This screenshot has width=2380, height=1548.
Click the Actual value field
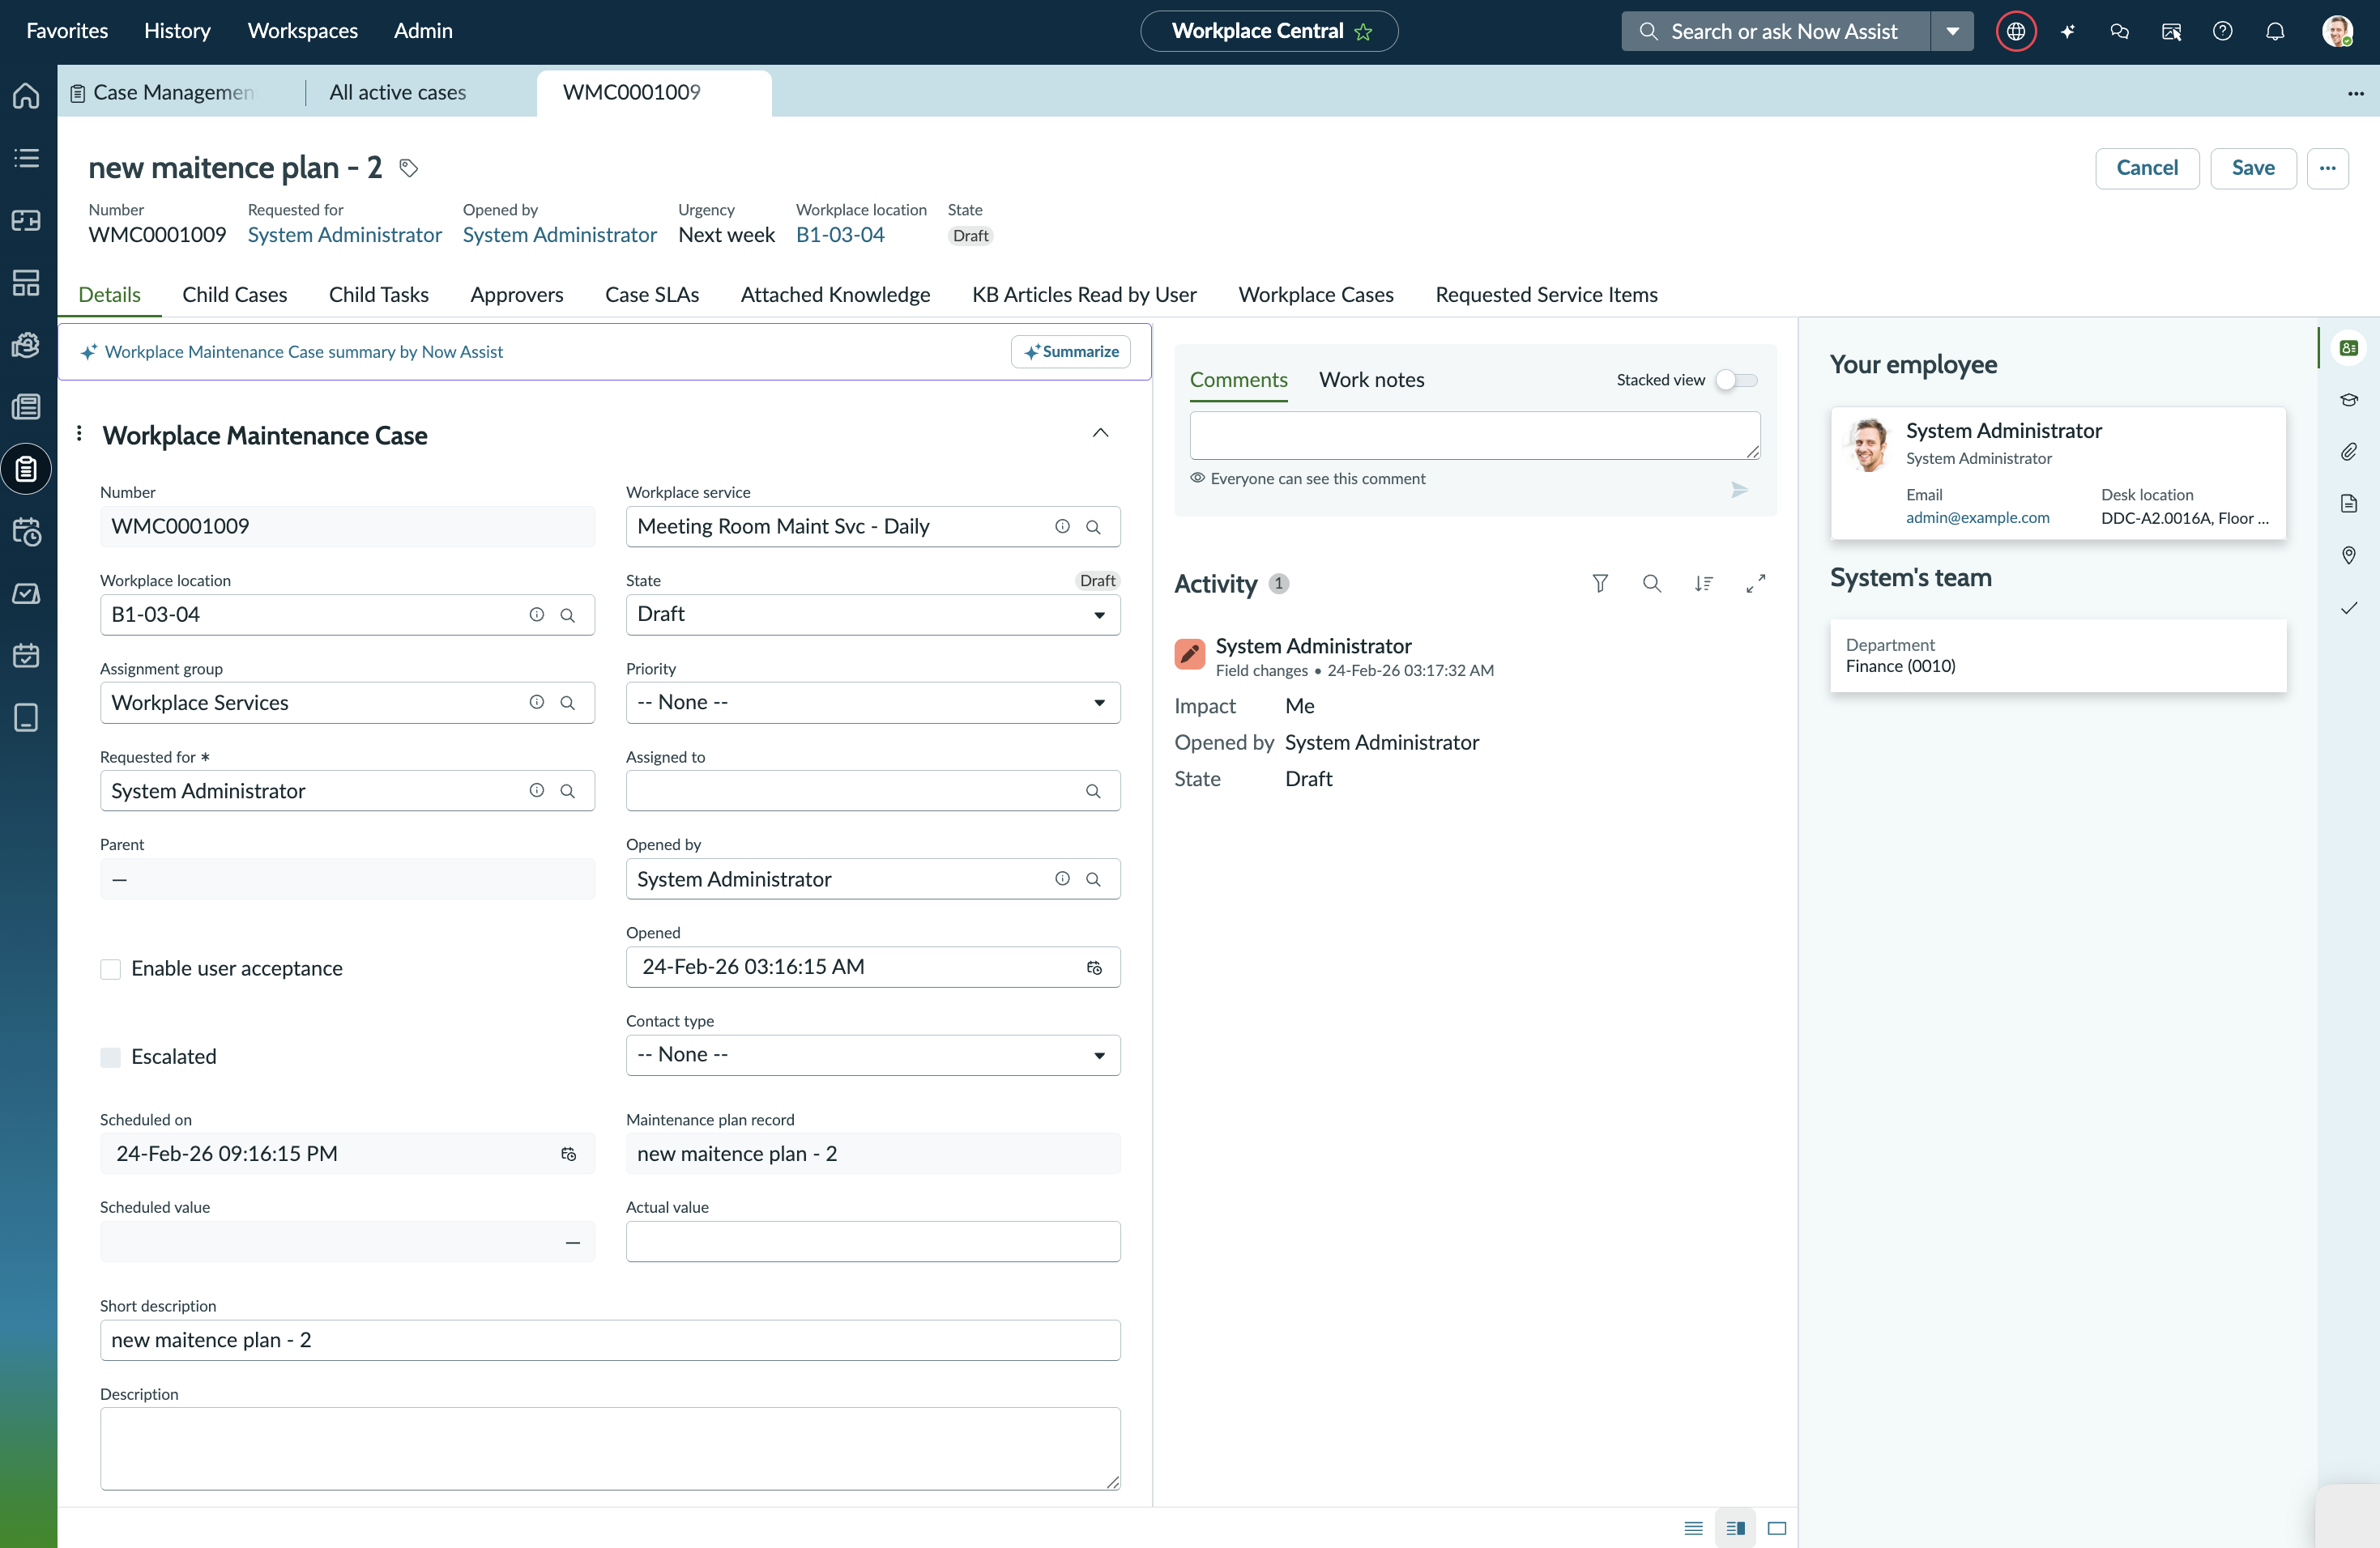coord(873,1241)
